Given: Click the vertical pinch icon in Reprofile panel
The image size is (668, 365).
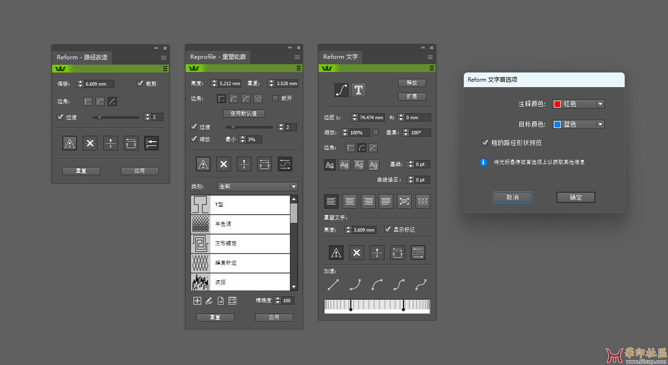Looking at the screenshot, I should (244, 164).
